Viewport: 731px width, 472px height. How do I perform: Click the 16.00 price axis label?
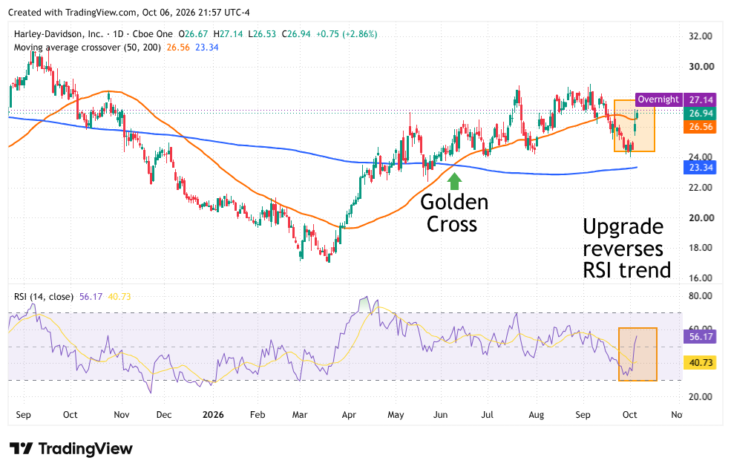click(701, 278)
